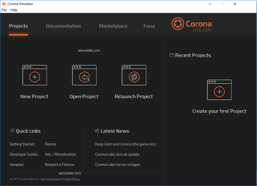Click the Recent Projects folder icon
This screenshot has width=257, height=186.
(x=172, y=55)
